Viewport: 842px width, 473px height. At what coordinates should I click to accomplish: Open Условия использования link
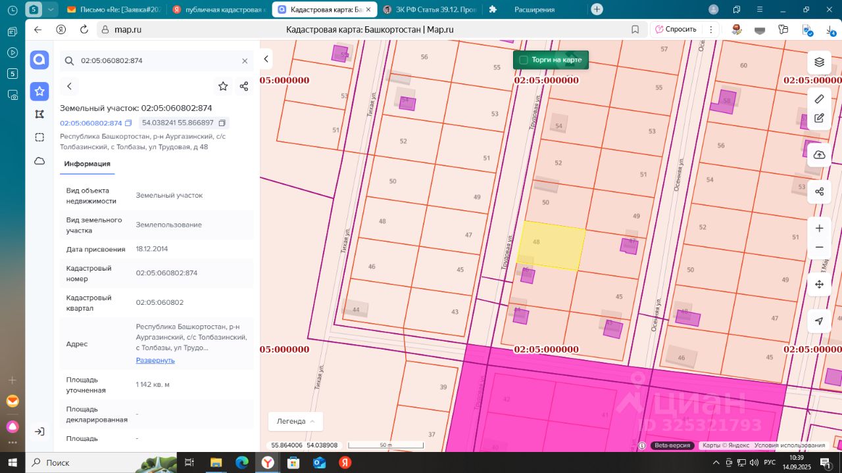(789, 445)
